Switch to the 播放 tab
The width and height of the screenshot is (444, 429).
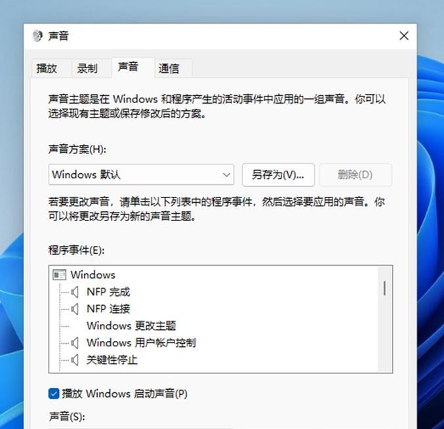pyautogui.click(x=47, y=68)
